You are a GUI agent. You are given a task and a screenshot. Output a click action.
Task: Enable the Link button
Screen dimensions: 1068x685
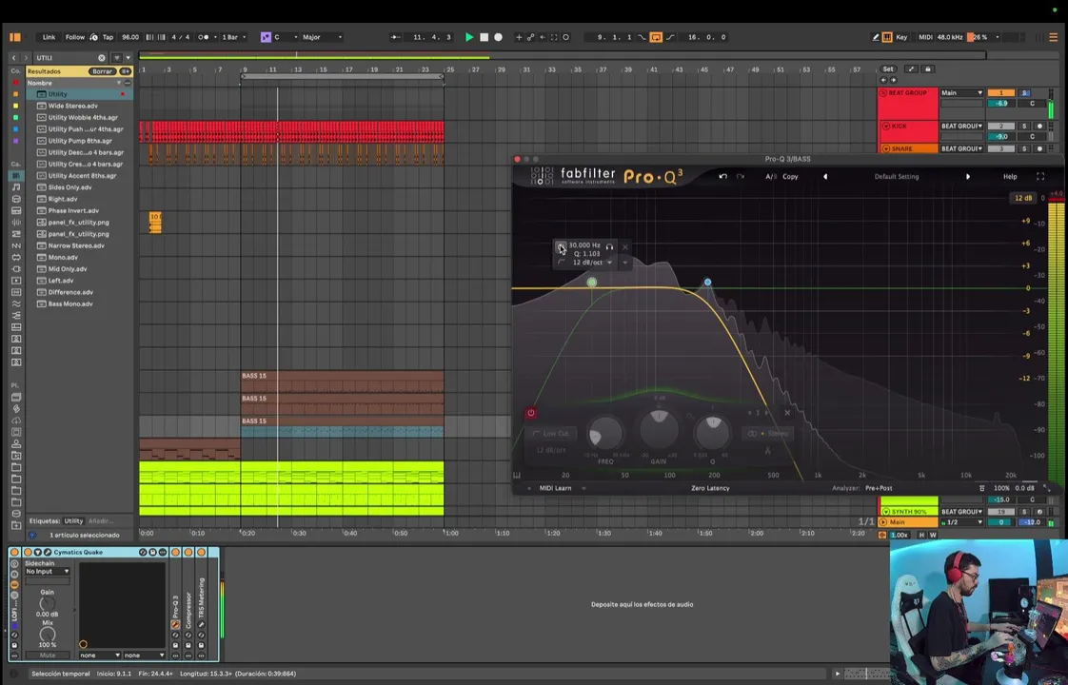click(x=49, y=37)
